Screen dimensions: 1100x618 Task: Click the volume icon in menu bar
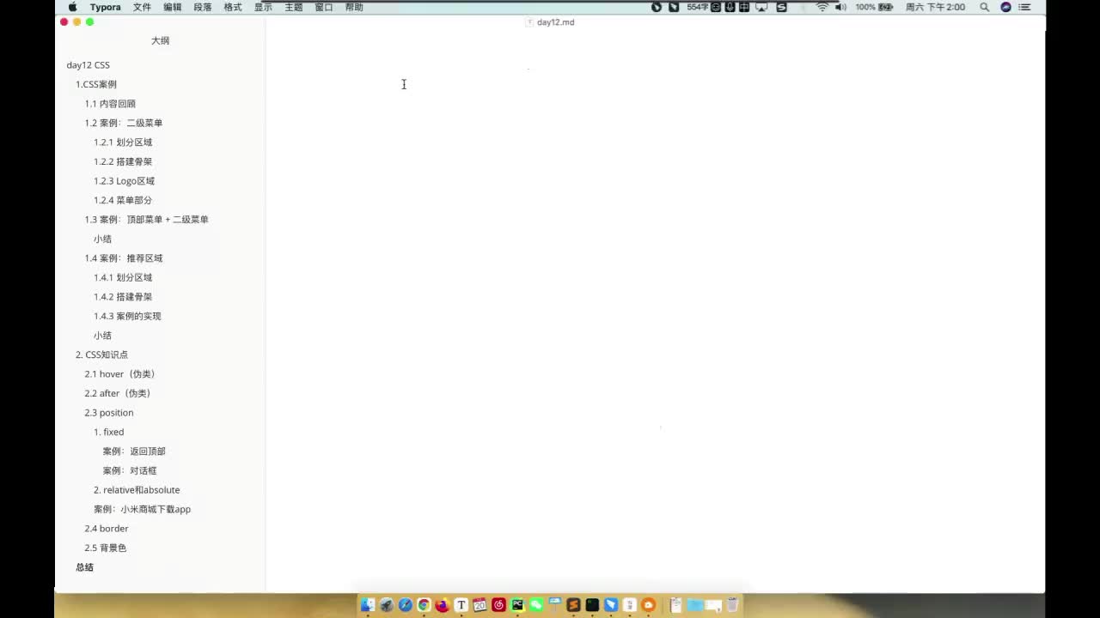coord(840,7)
